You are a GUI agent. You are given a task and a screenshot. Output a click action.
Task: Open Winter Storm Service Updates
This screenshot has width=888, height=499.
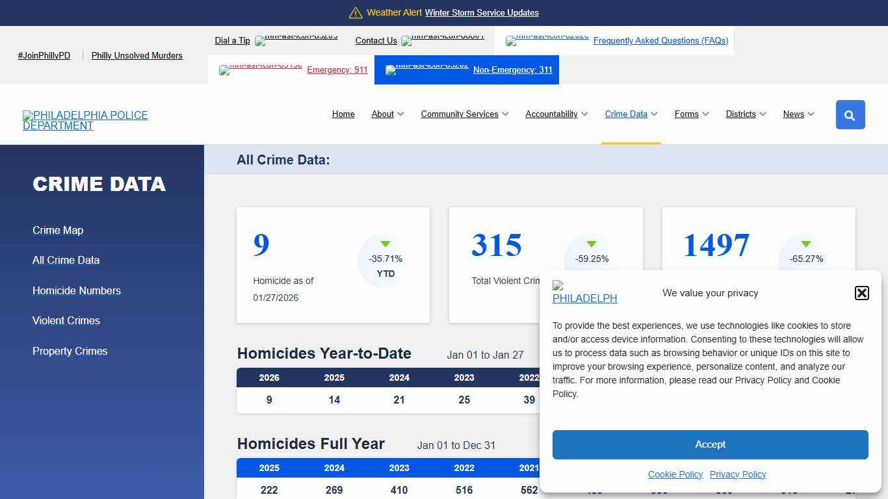[x=482, y=12]
